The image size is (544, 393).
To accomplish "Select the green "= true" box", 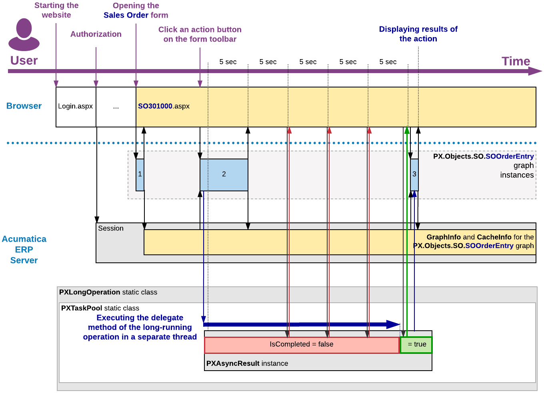I will tap(416, 345).
